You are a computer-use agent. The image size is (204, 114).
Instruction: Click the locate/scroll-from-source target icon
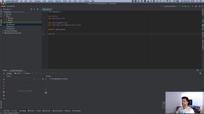pyautogui.click(x=31, y=9)
